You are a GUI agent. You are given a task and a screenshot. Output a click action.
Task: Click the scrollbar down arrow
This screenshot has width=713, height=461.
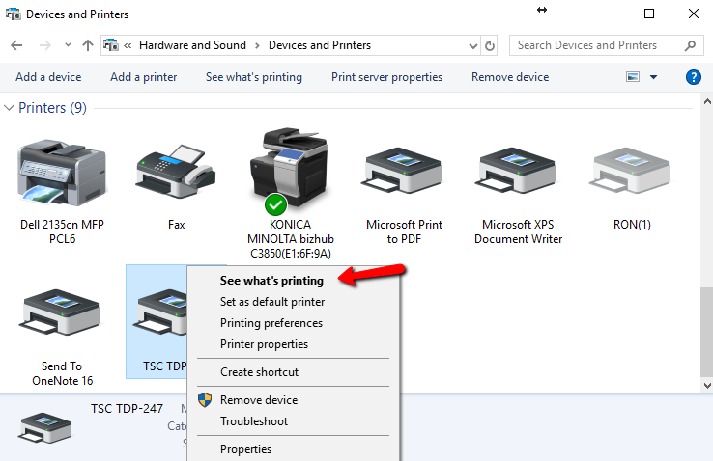tap(707, 386)
